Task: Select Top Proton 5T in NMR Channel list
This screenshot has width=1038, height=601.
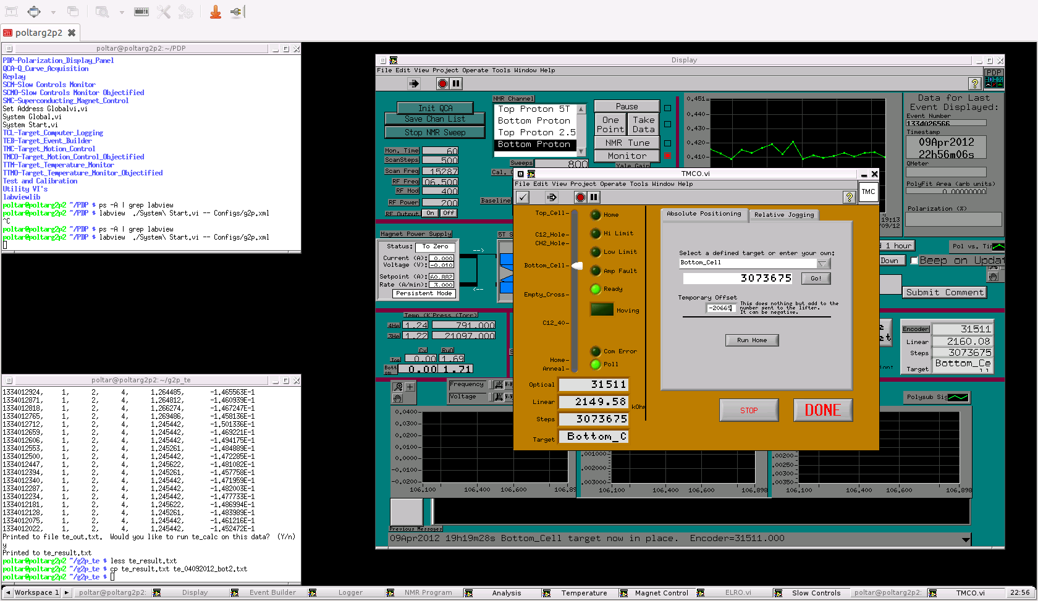Action: pyautogui.click(x=535, y=109)
